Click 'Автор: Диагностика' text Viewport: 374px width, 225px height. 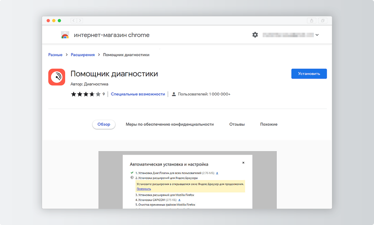(x=89, y=84)
